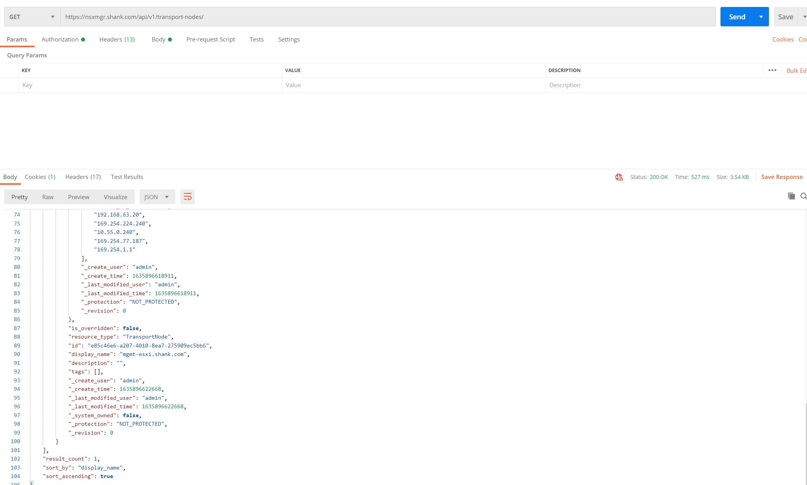Click the query param Key input field
The width and height of the screenshot is (807, 485).
[150, 85]
